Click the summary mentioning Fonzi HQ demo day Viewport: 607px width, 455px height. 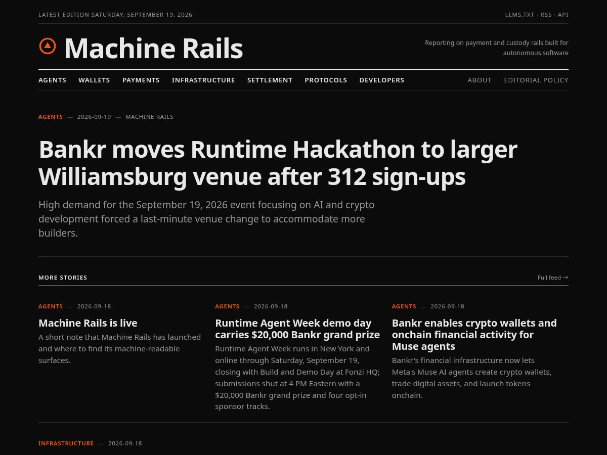(x=297, y=378)
